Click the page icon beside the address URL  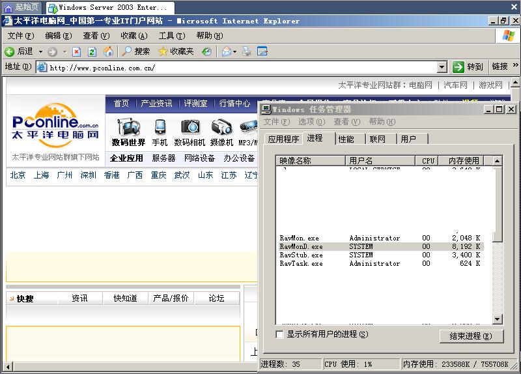click(x=42, y=67)
